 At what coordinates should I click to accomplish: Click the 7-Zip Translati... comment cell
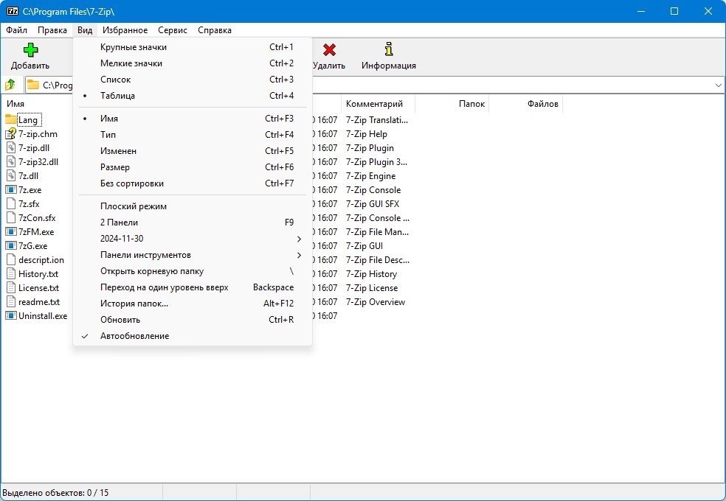377,120
